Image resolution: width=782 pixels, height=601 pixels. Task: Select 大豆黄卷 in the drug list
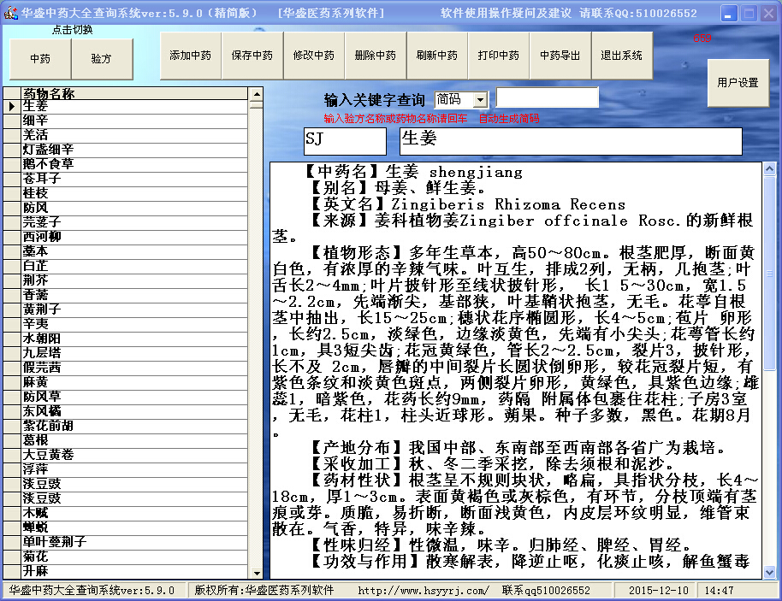(x=134, y=455)
